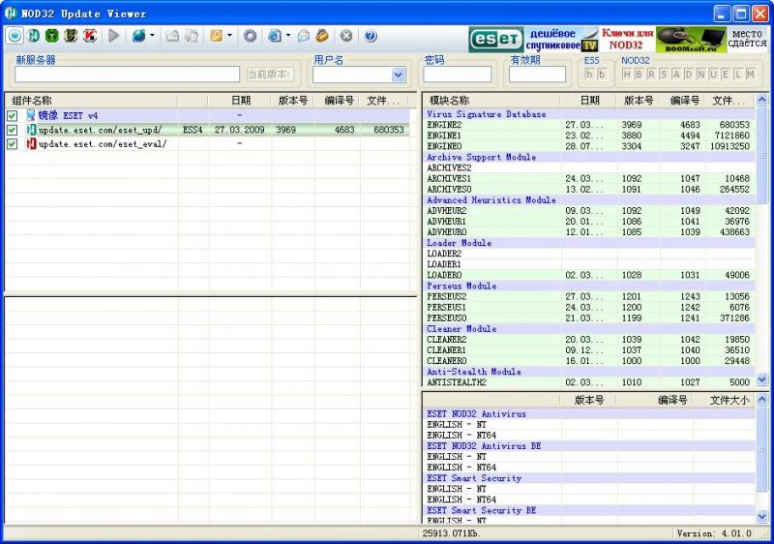Screen dimensions: 774x544
Task: Open the dropdown arrow beside the IE page icon
Action: pos(288,36)
